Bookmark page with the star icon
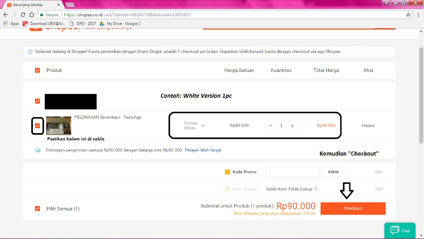This screenshot has width=424, height=239. pos(408,15)
